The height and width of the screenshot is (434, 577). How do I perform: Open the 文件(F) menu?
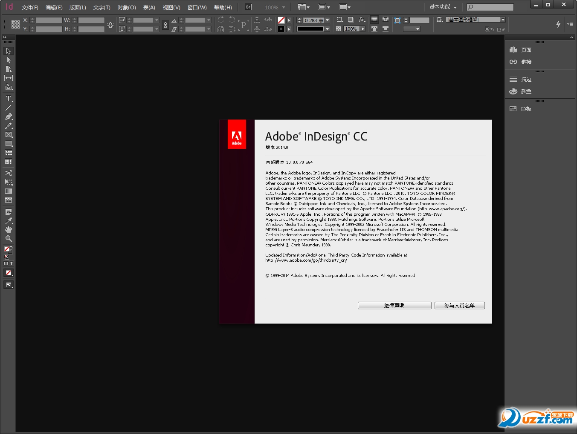(x=30, y=8)
